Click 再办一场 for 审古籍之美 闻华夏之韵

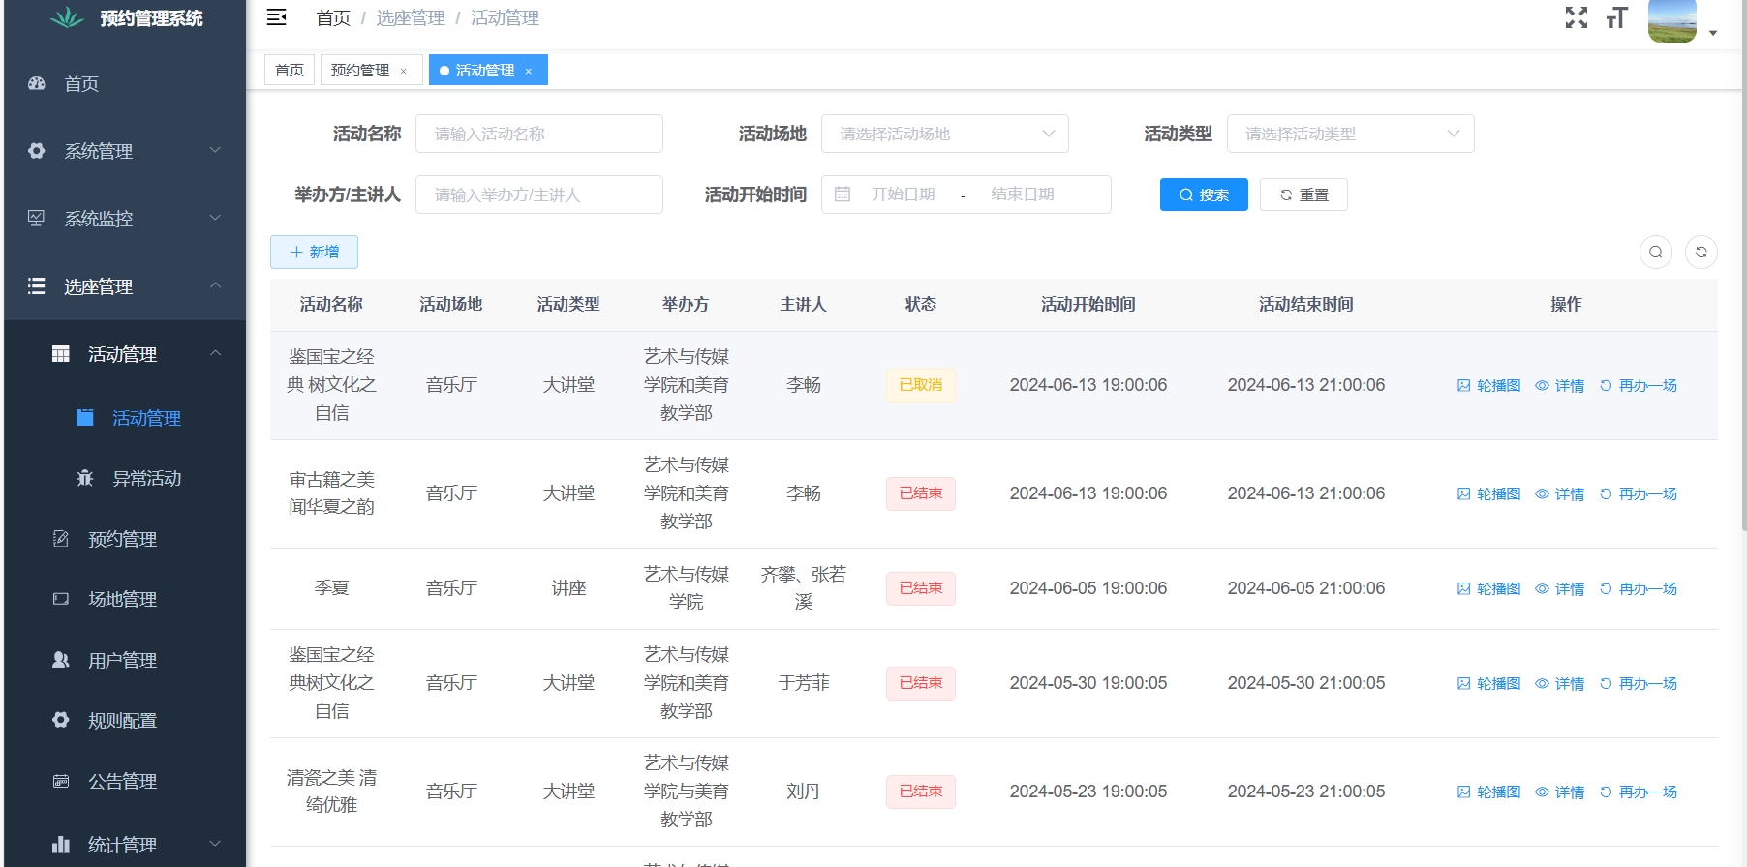[1638, 493]
